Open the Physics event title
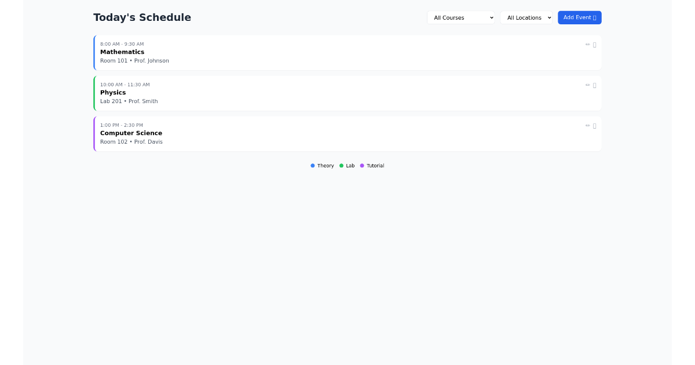 tap(113, 93)
